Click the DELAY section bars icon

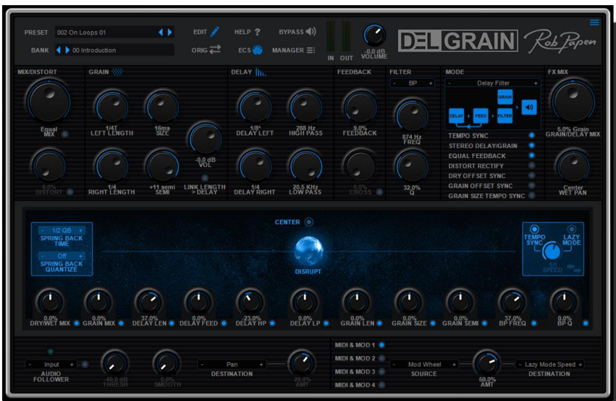click(x=261, y=72)
